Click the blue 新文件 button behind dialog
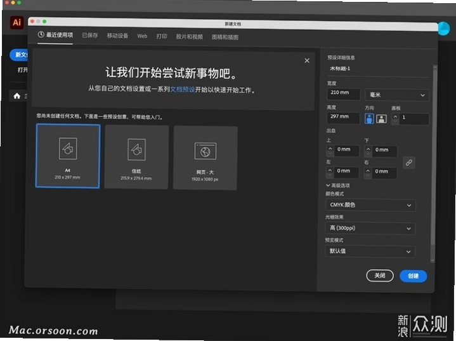 pos(19,55)
